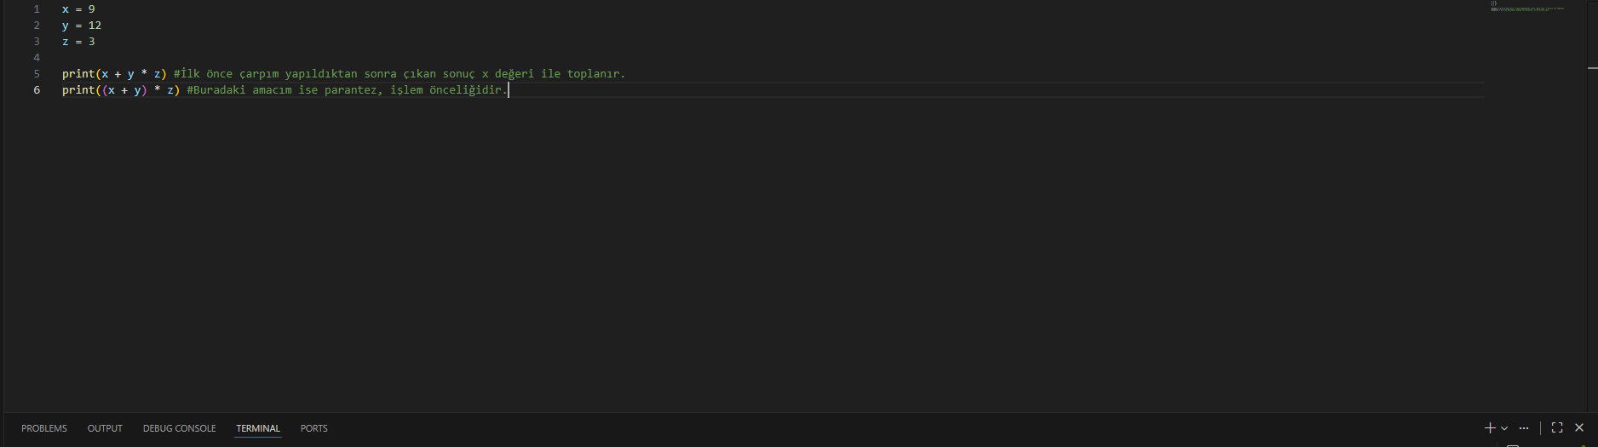Click the first print statement on line 5
This screenshot has height=447, width=1598.
click(115, 74)
